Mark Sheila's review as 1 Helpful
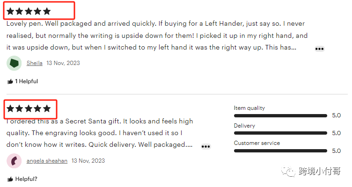This screenshot has height=187, width=352. click(x=22, y=81)
